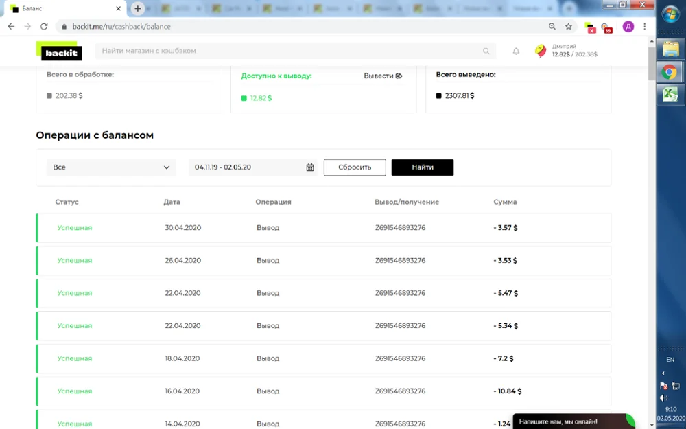Click the site padlock icon in address bar

pyautogui.click(x=64, y=26)
